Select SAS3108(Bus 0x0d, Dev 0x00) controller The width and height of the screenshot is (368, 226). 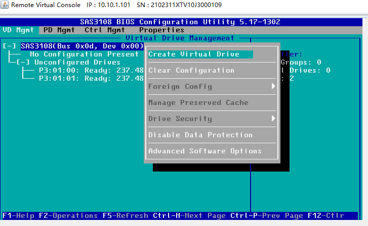pos(82,46)
